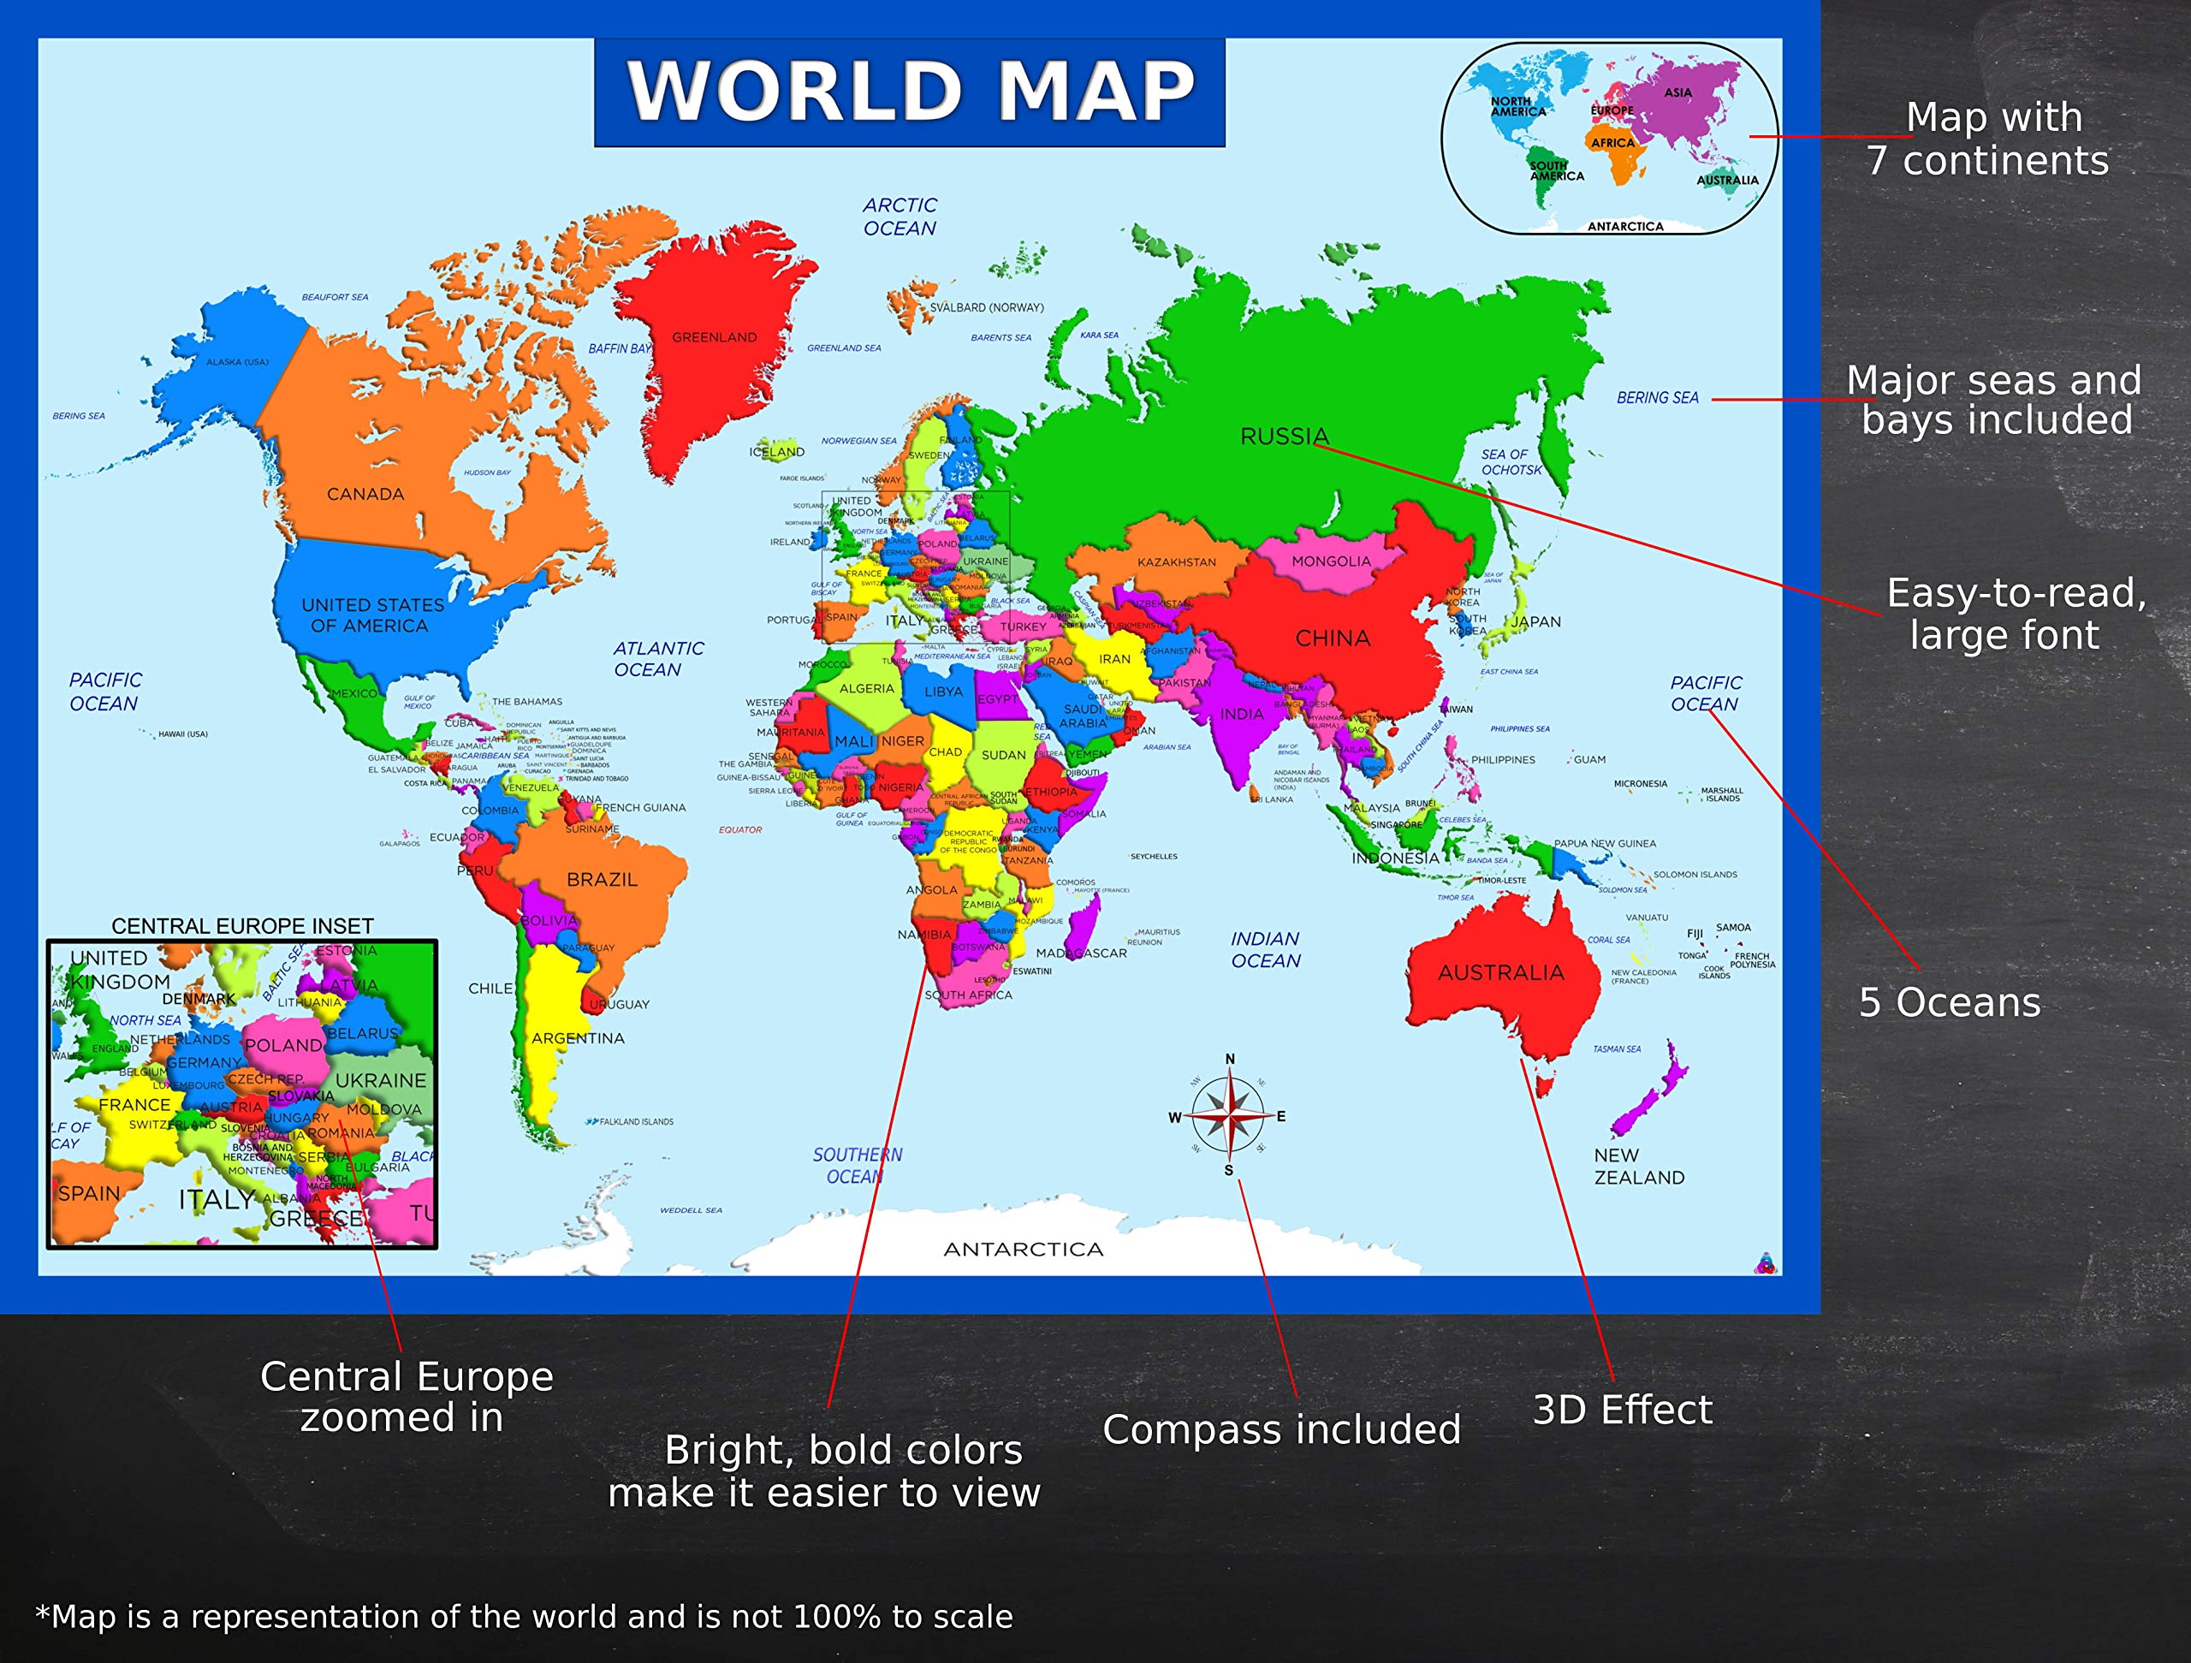The width and height of the screenshot is (2191, 1663).
Task: Click the AUSTRALIA country label
Action: tap(1500, 972)
